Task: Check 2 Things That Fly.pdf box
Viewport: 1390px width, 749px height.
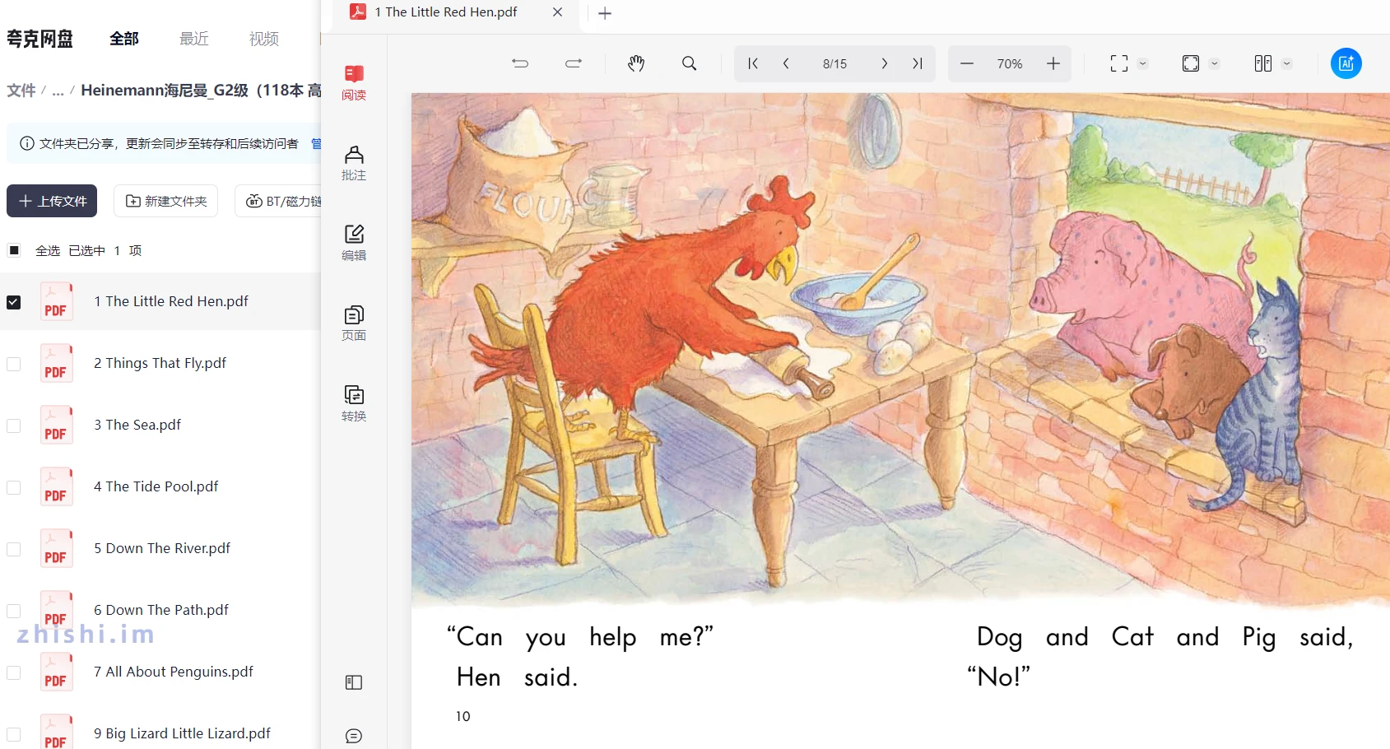Action: pos(14,364)
